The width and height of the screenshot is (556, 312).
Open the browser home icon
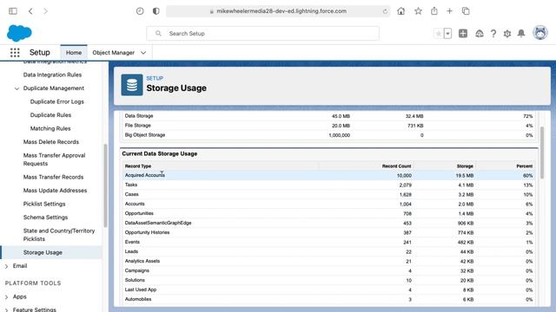[401, 11]
